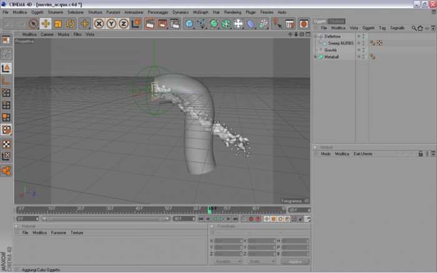Toggle visibility dot for Gravità object
437x273 pixels.
359,50
